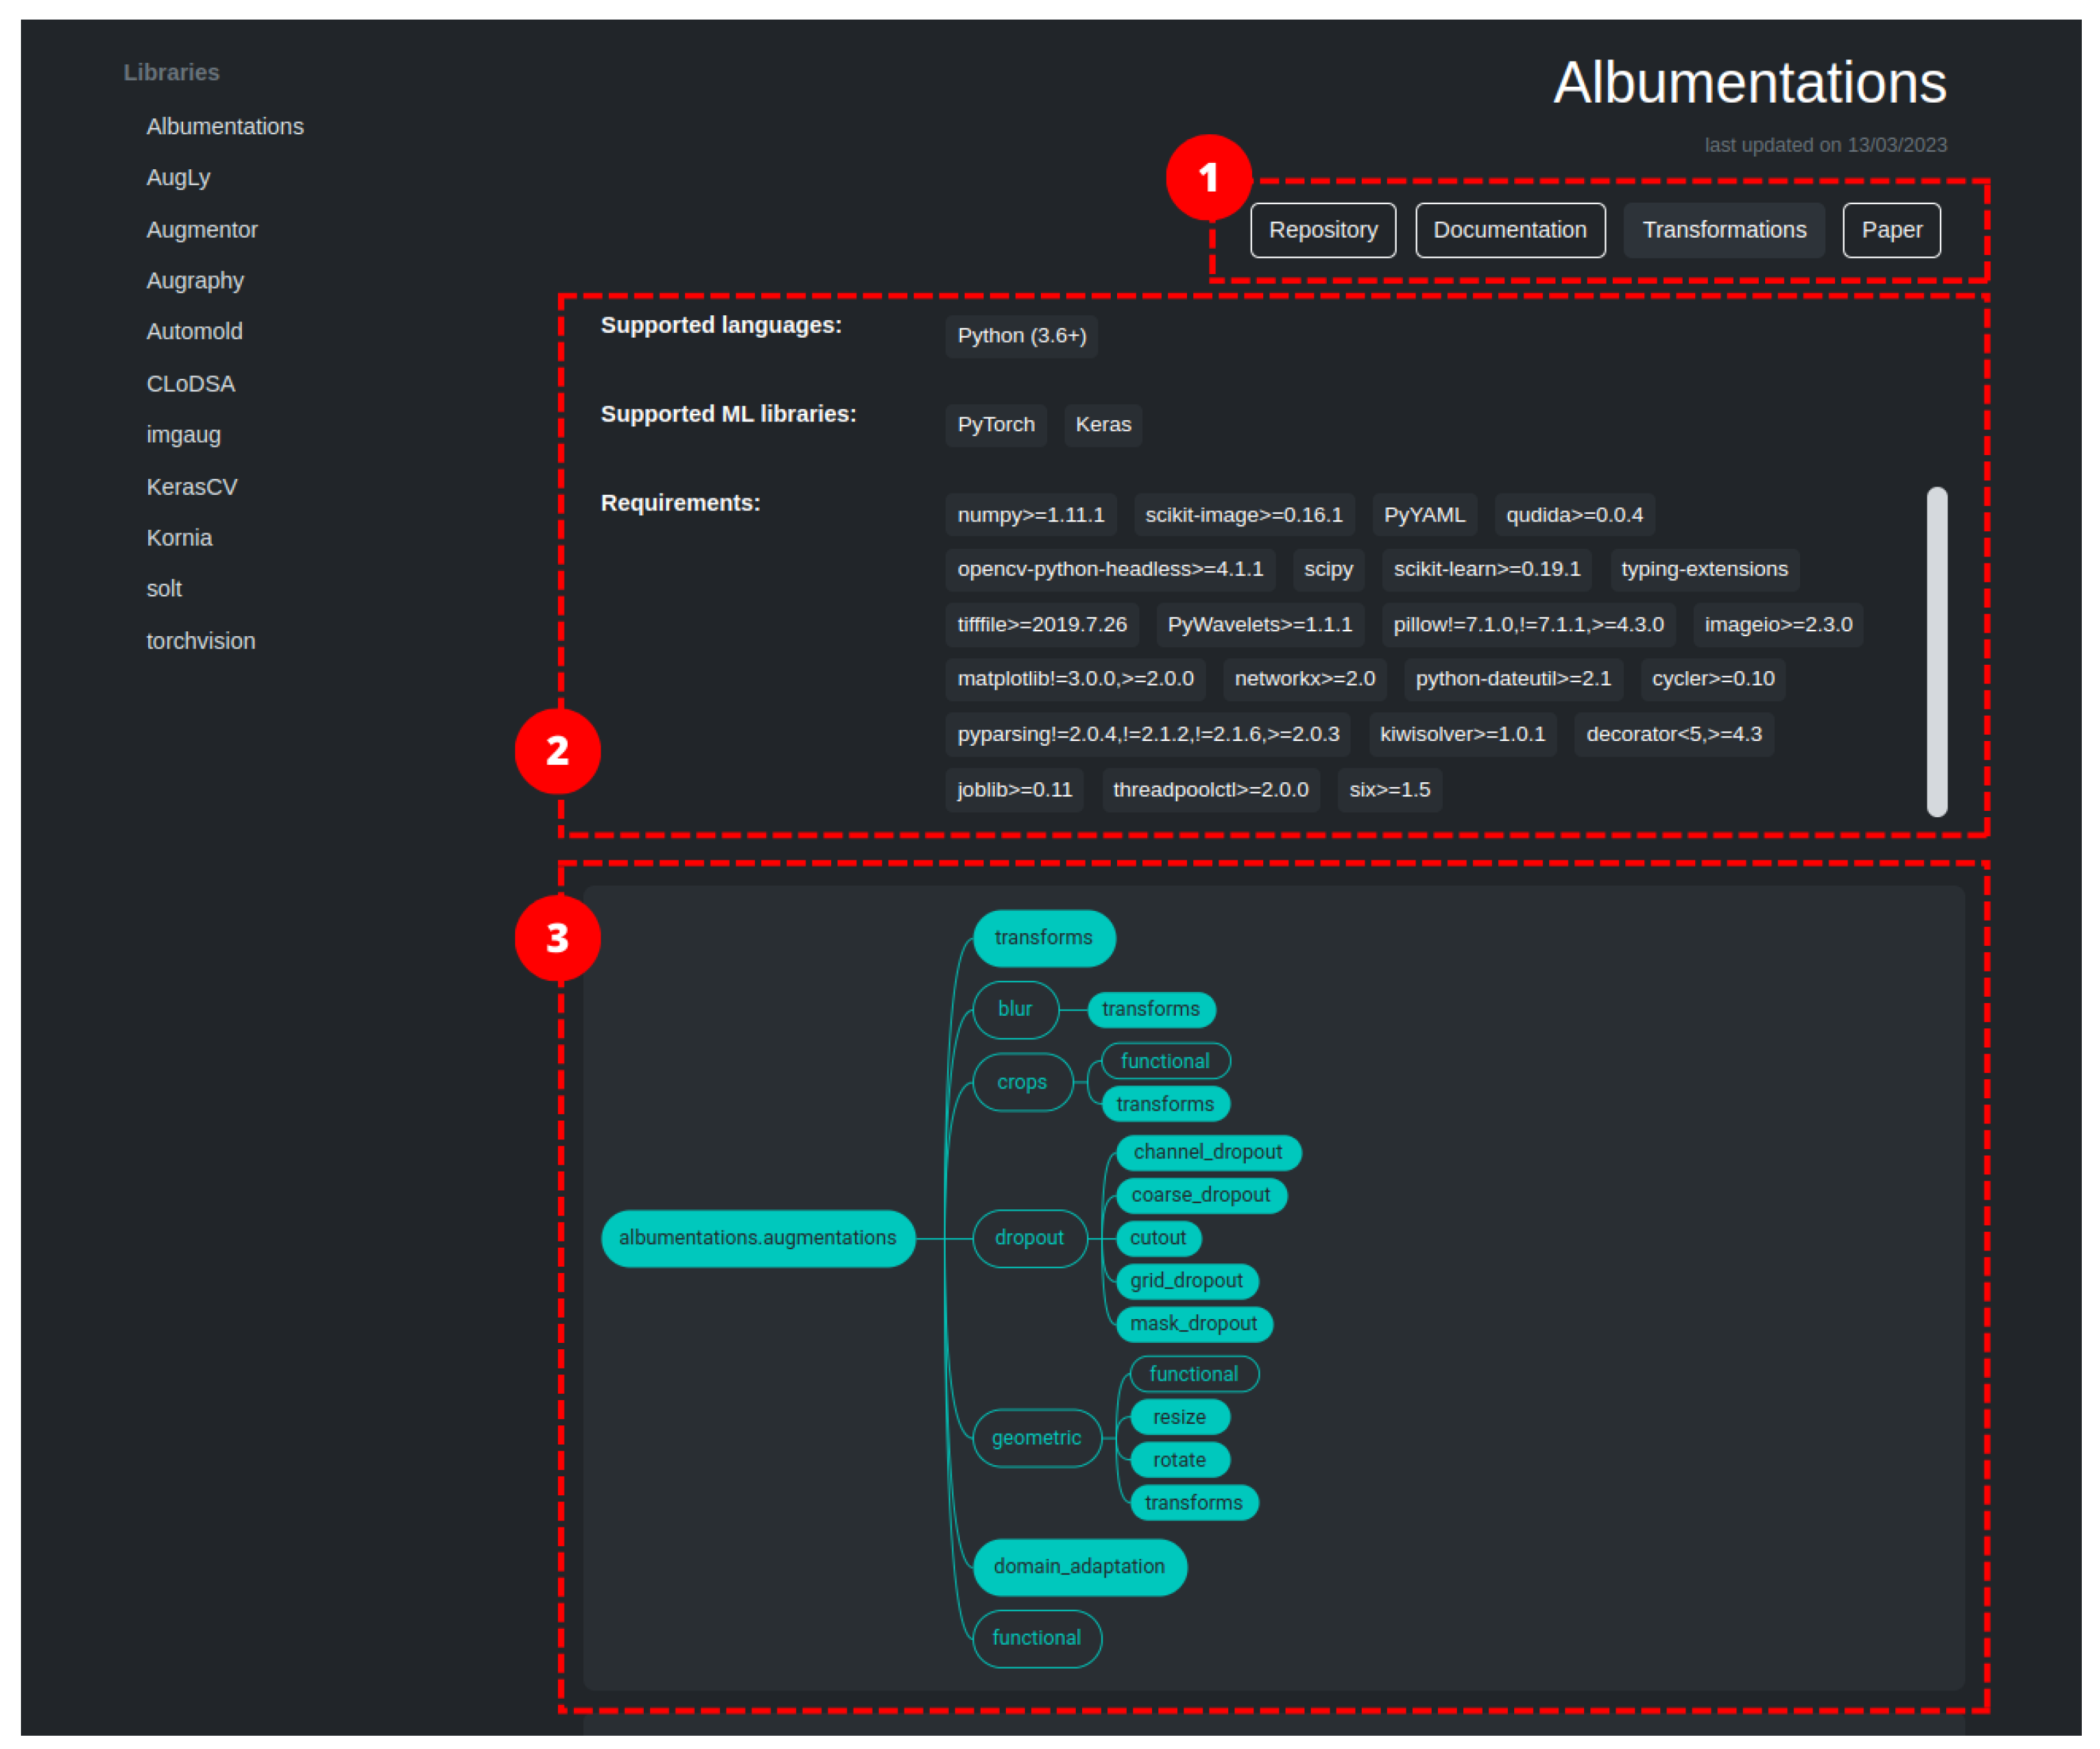The image size is (2100, 1749).
Task: Click the opencv-python-headless requirement tag
Action: 1109,569
